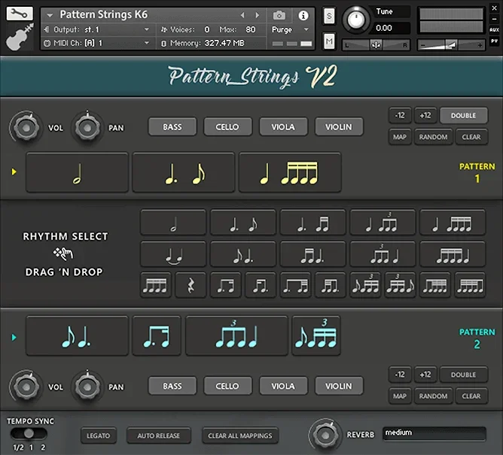This screenshot has height=455, width=503.
Task: Play Pattern 2 with cyan arrow
Action: click(x=14, y=337)
